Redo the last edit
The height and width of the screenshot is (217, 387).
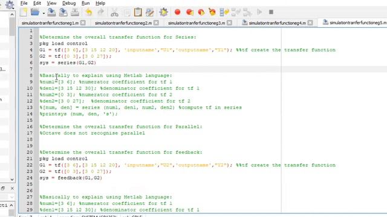[101, 12]
